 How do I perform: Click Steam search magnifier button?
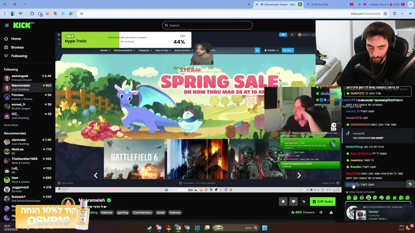(257, 50)
